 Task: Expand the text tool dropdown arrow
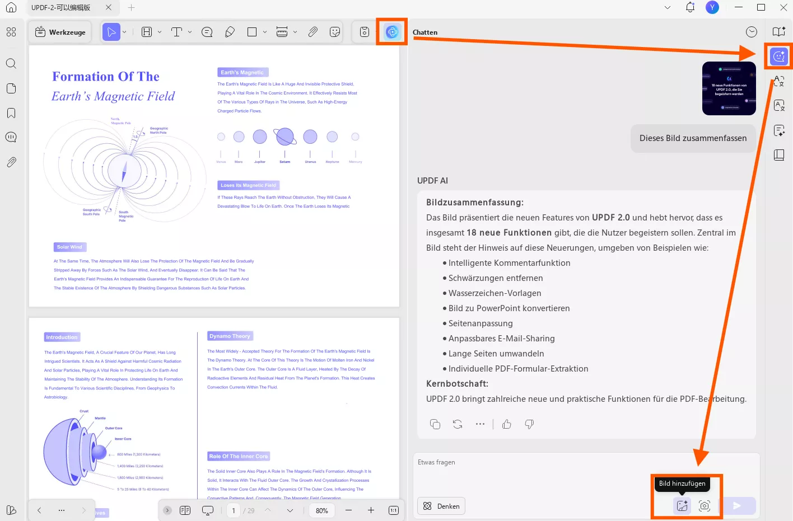pyautogui.click(x=190, y=32)
